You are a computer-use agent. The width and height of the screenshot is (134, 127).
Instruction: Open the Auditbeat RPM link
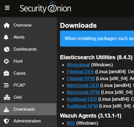pyautogui.click(x=82, y=106)
